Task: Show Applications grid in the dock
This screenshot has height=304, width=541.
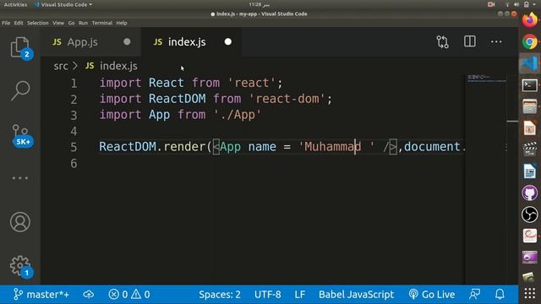Action: point(530,293)
